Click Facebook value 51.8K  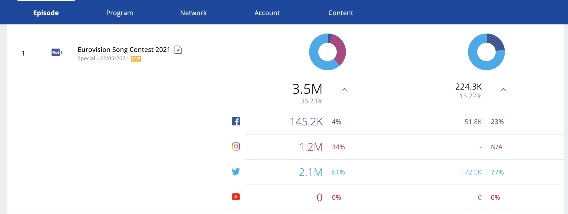coord(473,122)
